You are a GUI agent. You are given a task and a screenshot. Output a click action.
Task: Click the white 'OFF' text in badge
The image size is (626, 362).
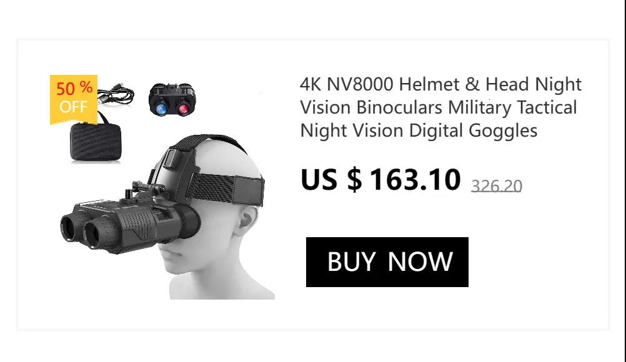74,107
